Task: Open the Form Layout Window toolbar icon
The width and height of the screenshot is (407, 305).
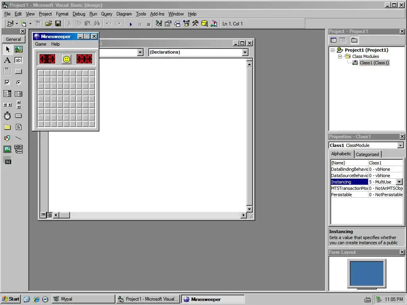Action: point(177,23)
